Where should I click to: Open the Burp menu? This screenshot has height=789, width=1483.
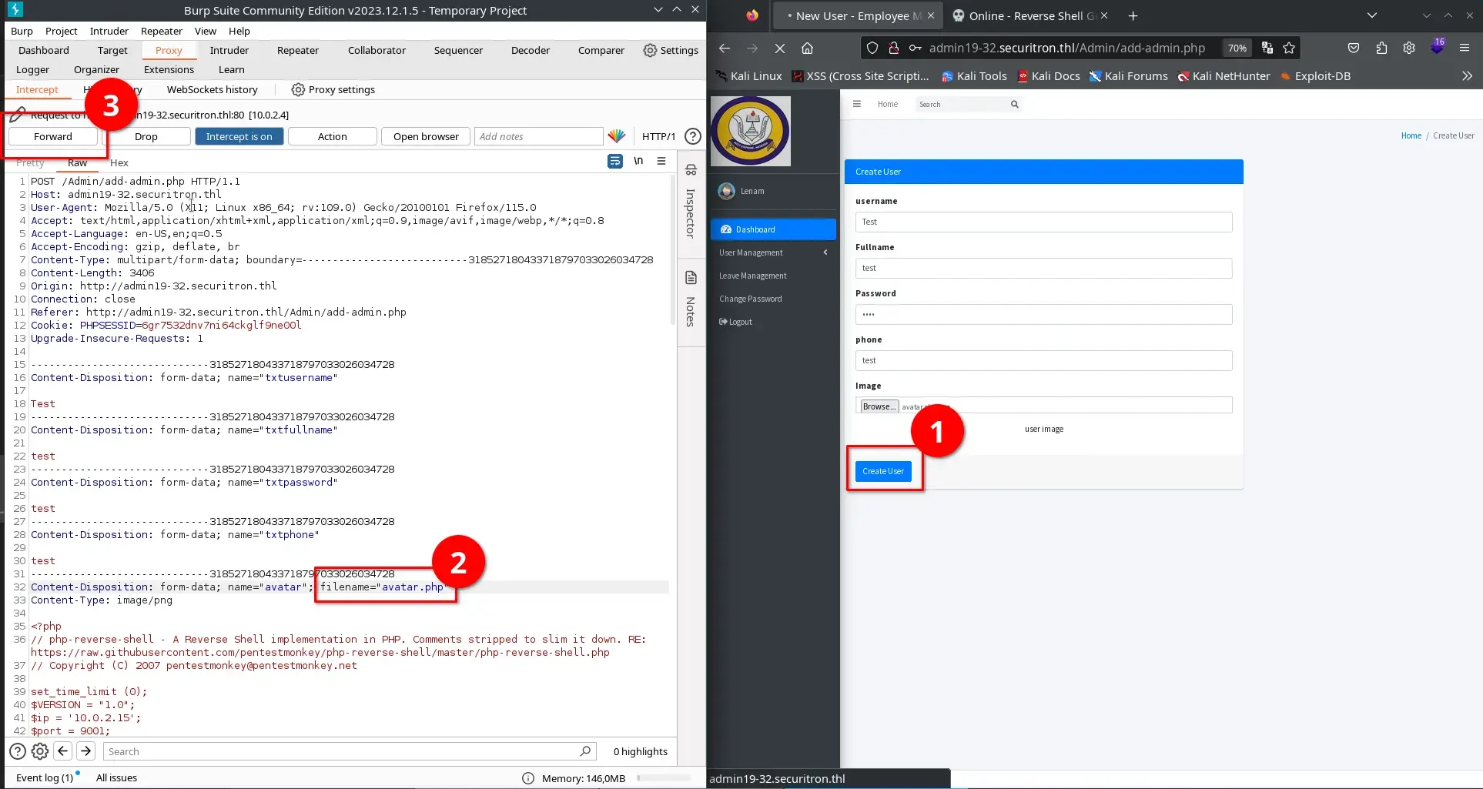tap(22, 31)
